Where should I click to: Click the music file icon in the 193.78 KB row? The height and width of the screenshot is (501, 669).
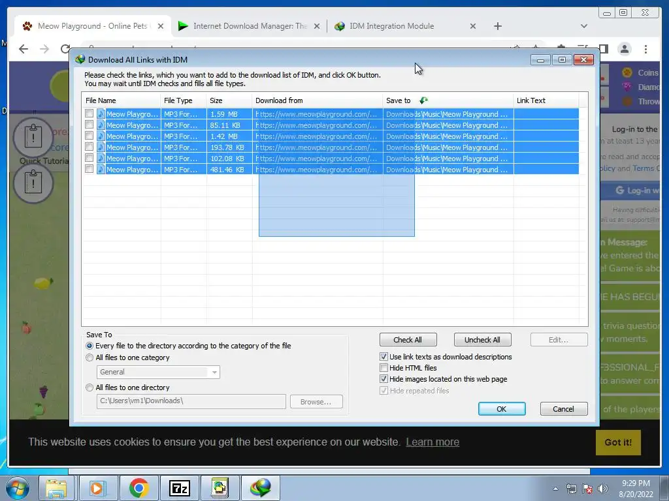pyautogui.click(x=101, y=147)
